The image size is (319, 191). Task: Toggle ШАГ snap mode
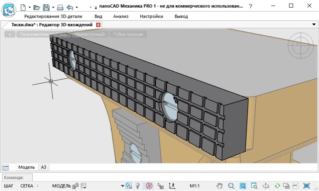tap(9, 186)
